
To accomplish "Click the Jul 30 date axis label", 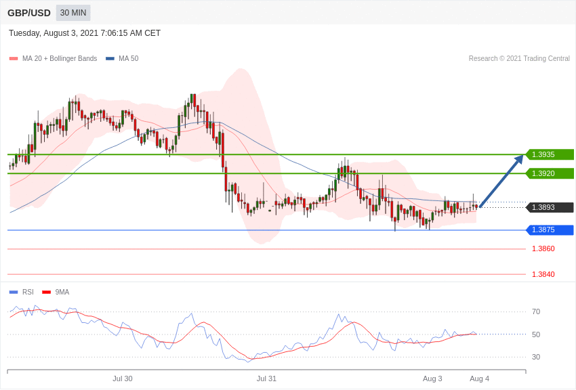I will point(123,378).
